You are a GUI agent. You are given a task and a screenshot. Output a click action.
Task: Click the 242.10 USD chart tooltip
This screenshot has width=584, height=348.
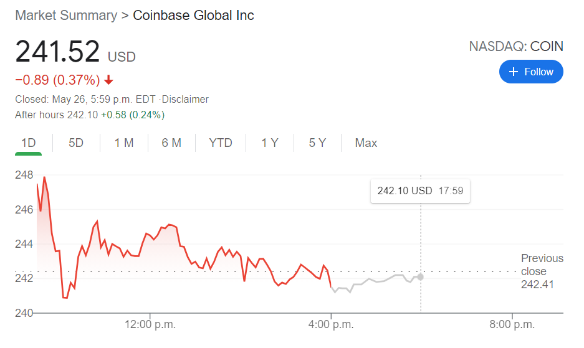click(x=420, y=191)
